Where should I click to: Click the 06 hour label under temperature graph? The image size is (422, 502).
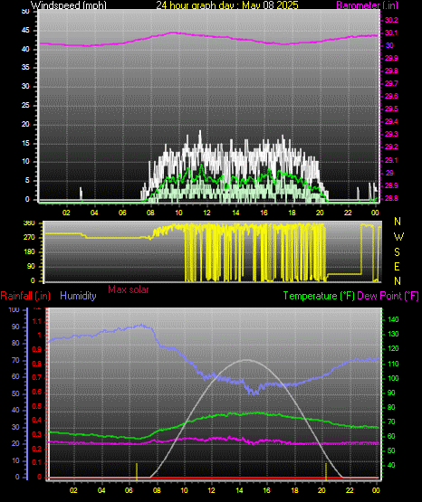pyautogui.click(x=129, y=490)
